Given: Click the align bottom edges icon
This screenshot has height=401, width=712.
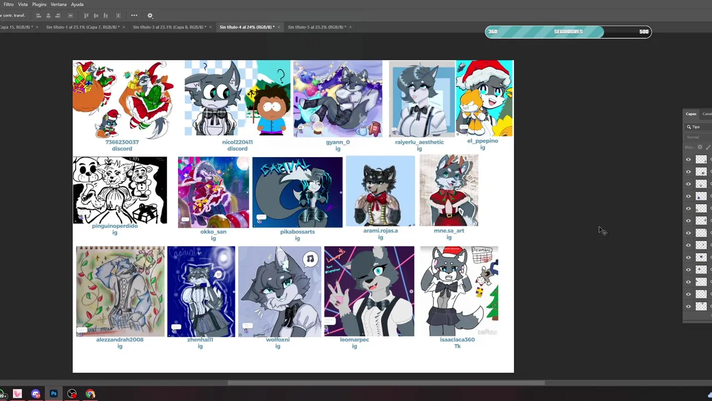Looking at the screenshot, I should coord(106,16).
